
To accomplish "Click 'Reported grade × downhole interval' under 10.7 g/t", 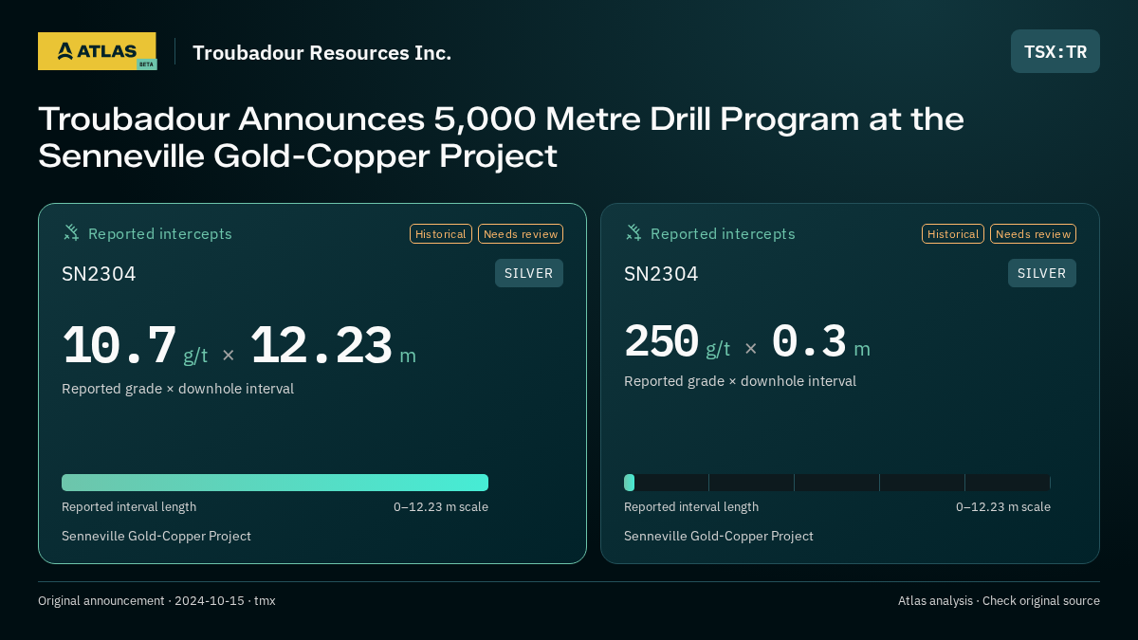I will [x=177, y=389].
